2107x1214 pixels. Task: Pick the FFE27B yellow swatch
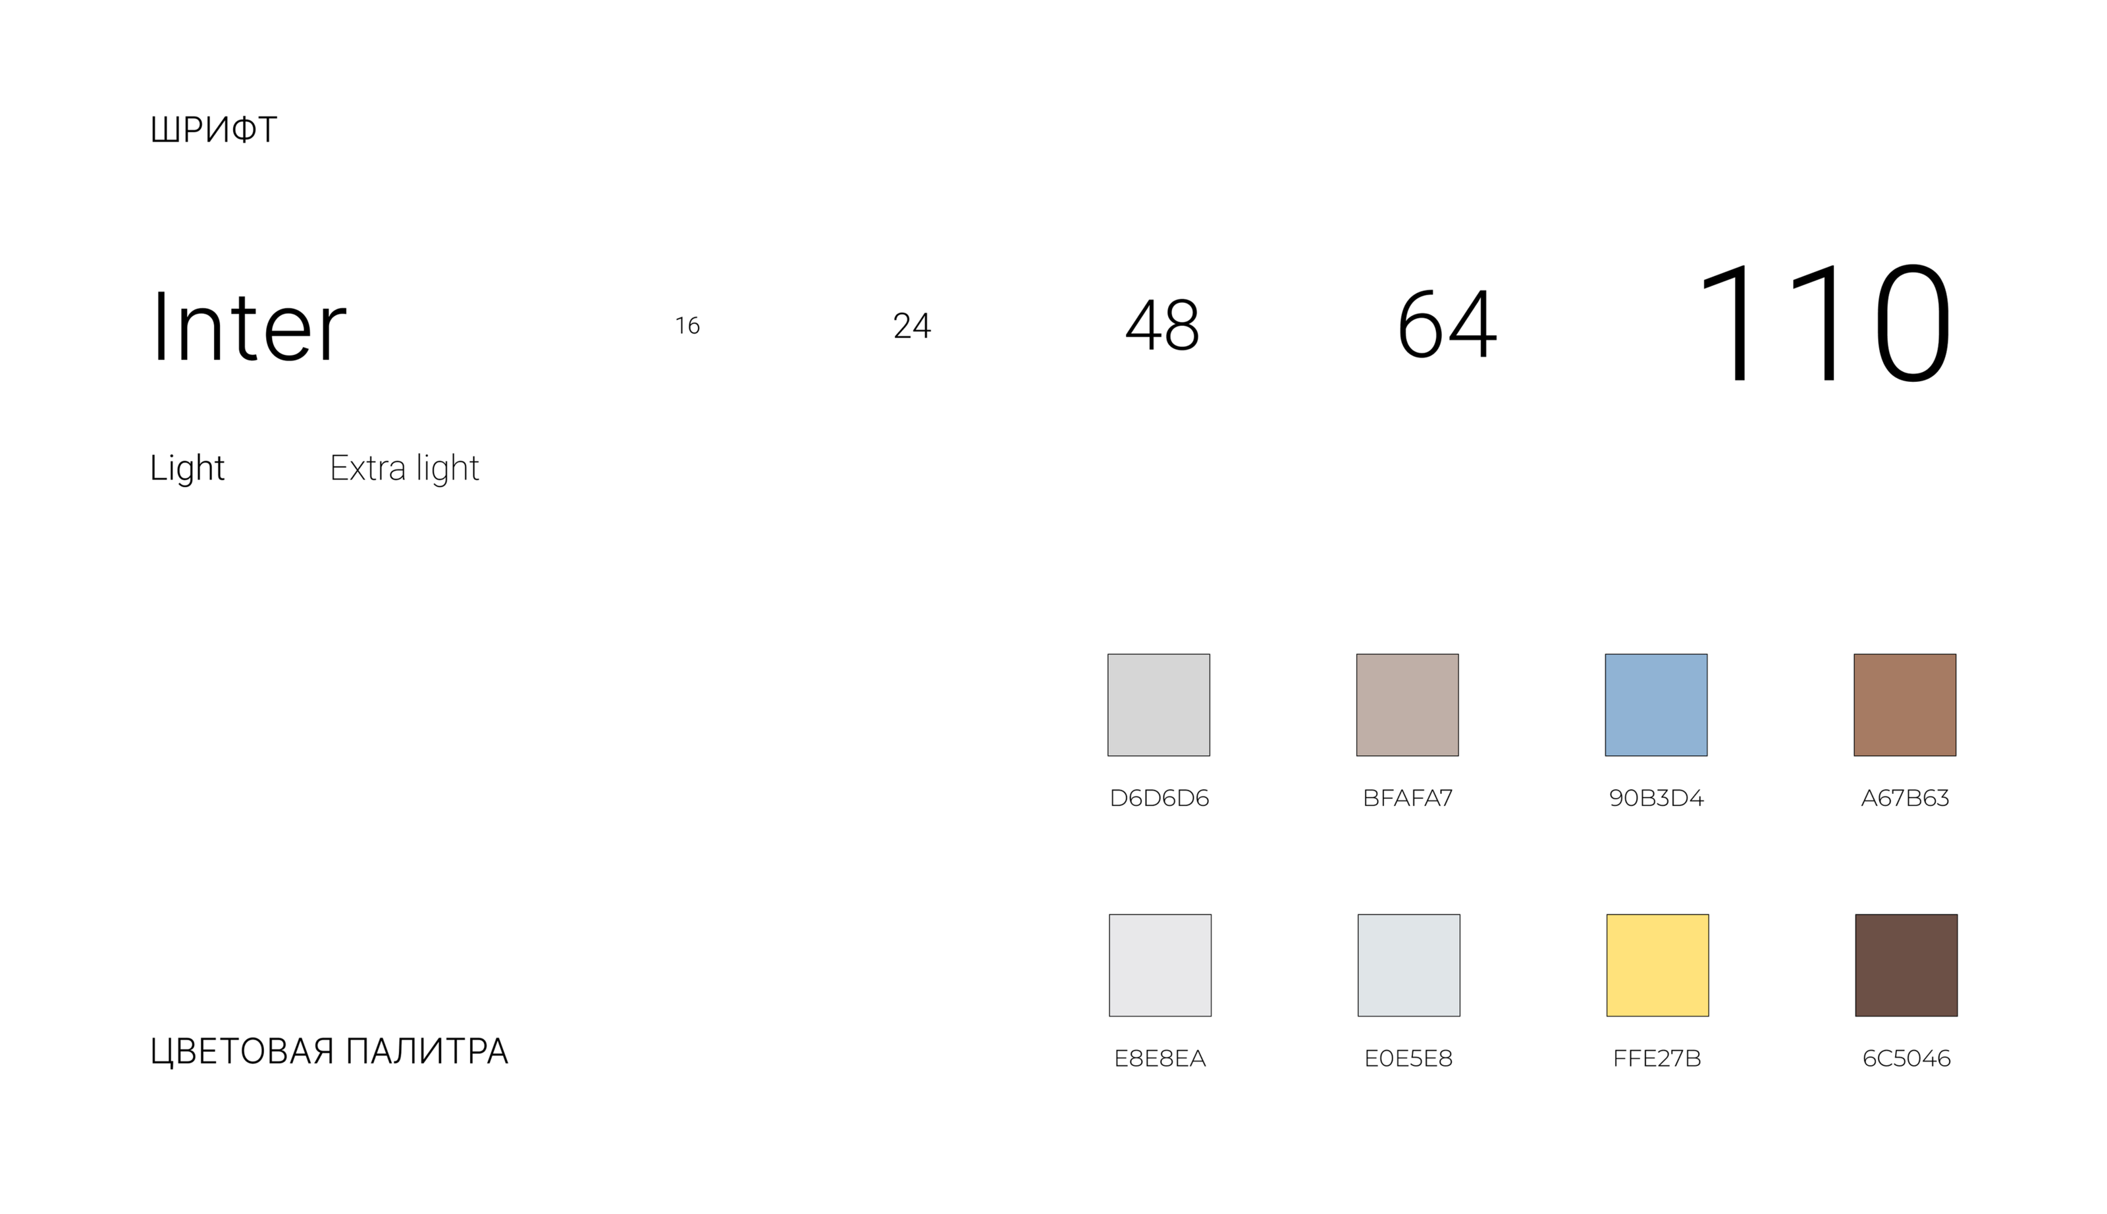tap(1657, 964)
